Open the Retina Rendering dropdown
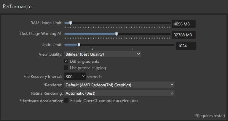 [119, 93]
